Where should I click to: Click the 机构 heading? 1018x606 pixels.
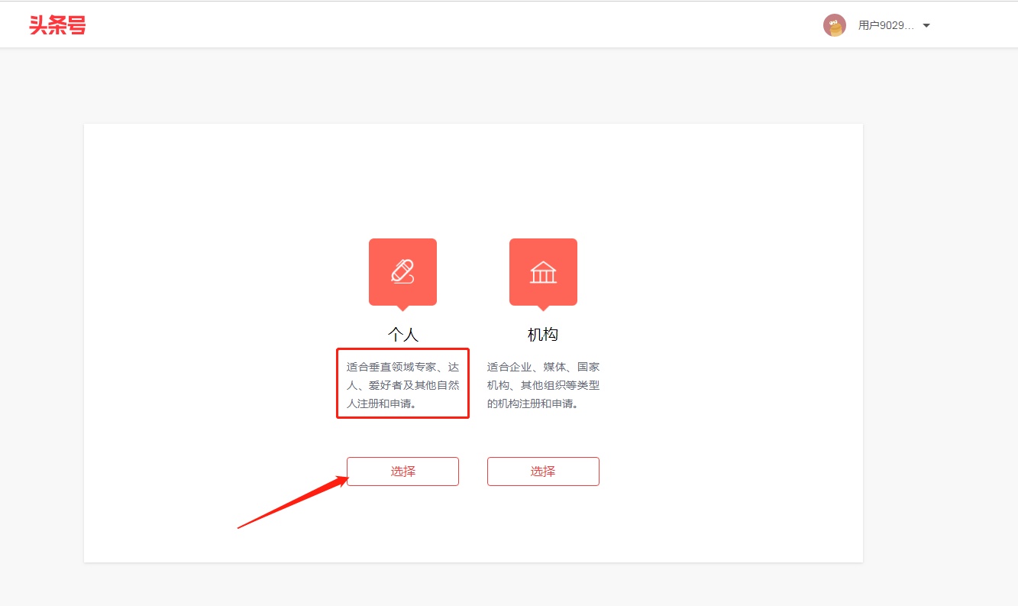543,335
